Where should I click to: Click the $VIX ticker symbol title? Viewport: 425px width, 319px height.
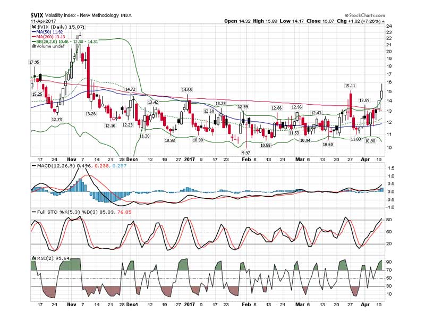click(x=38, y=15)
